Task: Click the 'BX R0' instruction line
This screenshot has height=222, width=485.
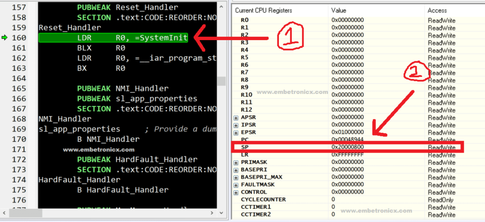Action: coord(101,68)
